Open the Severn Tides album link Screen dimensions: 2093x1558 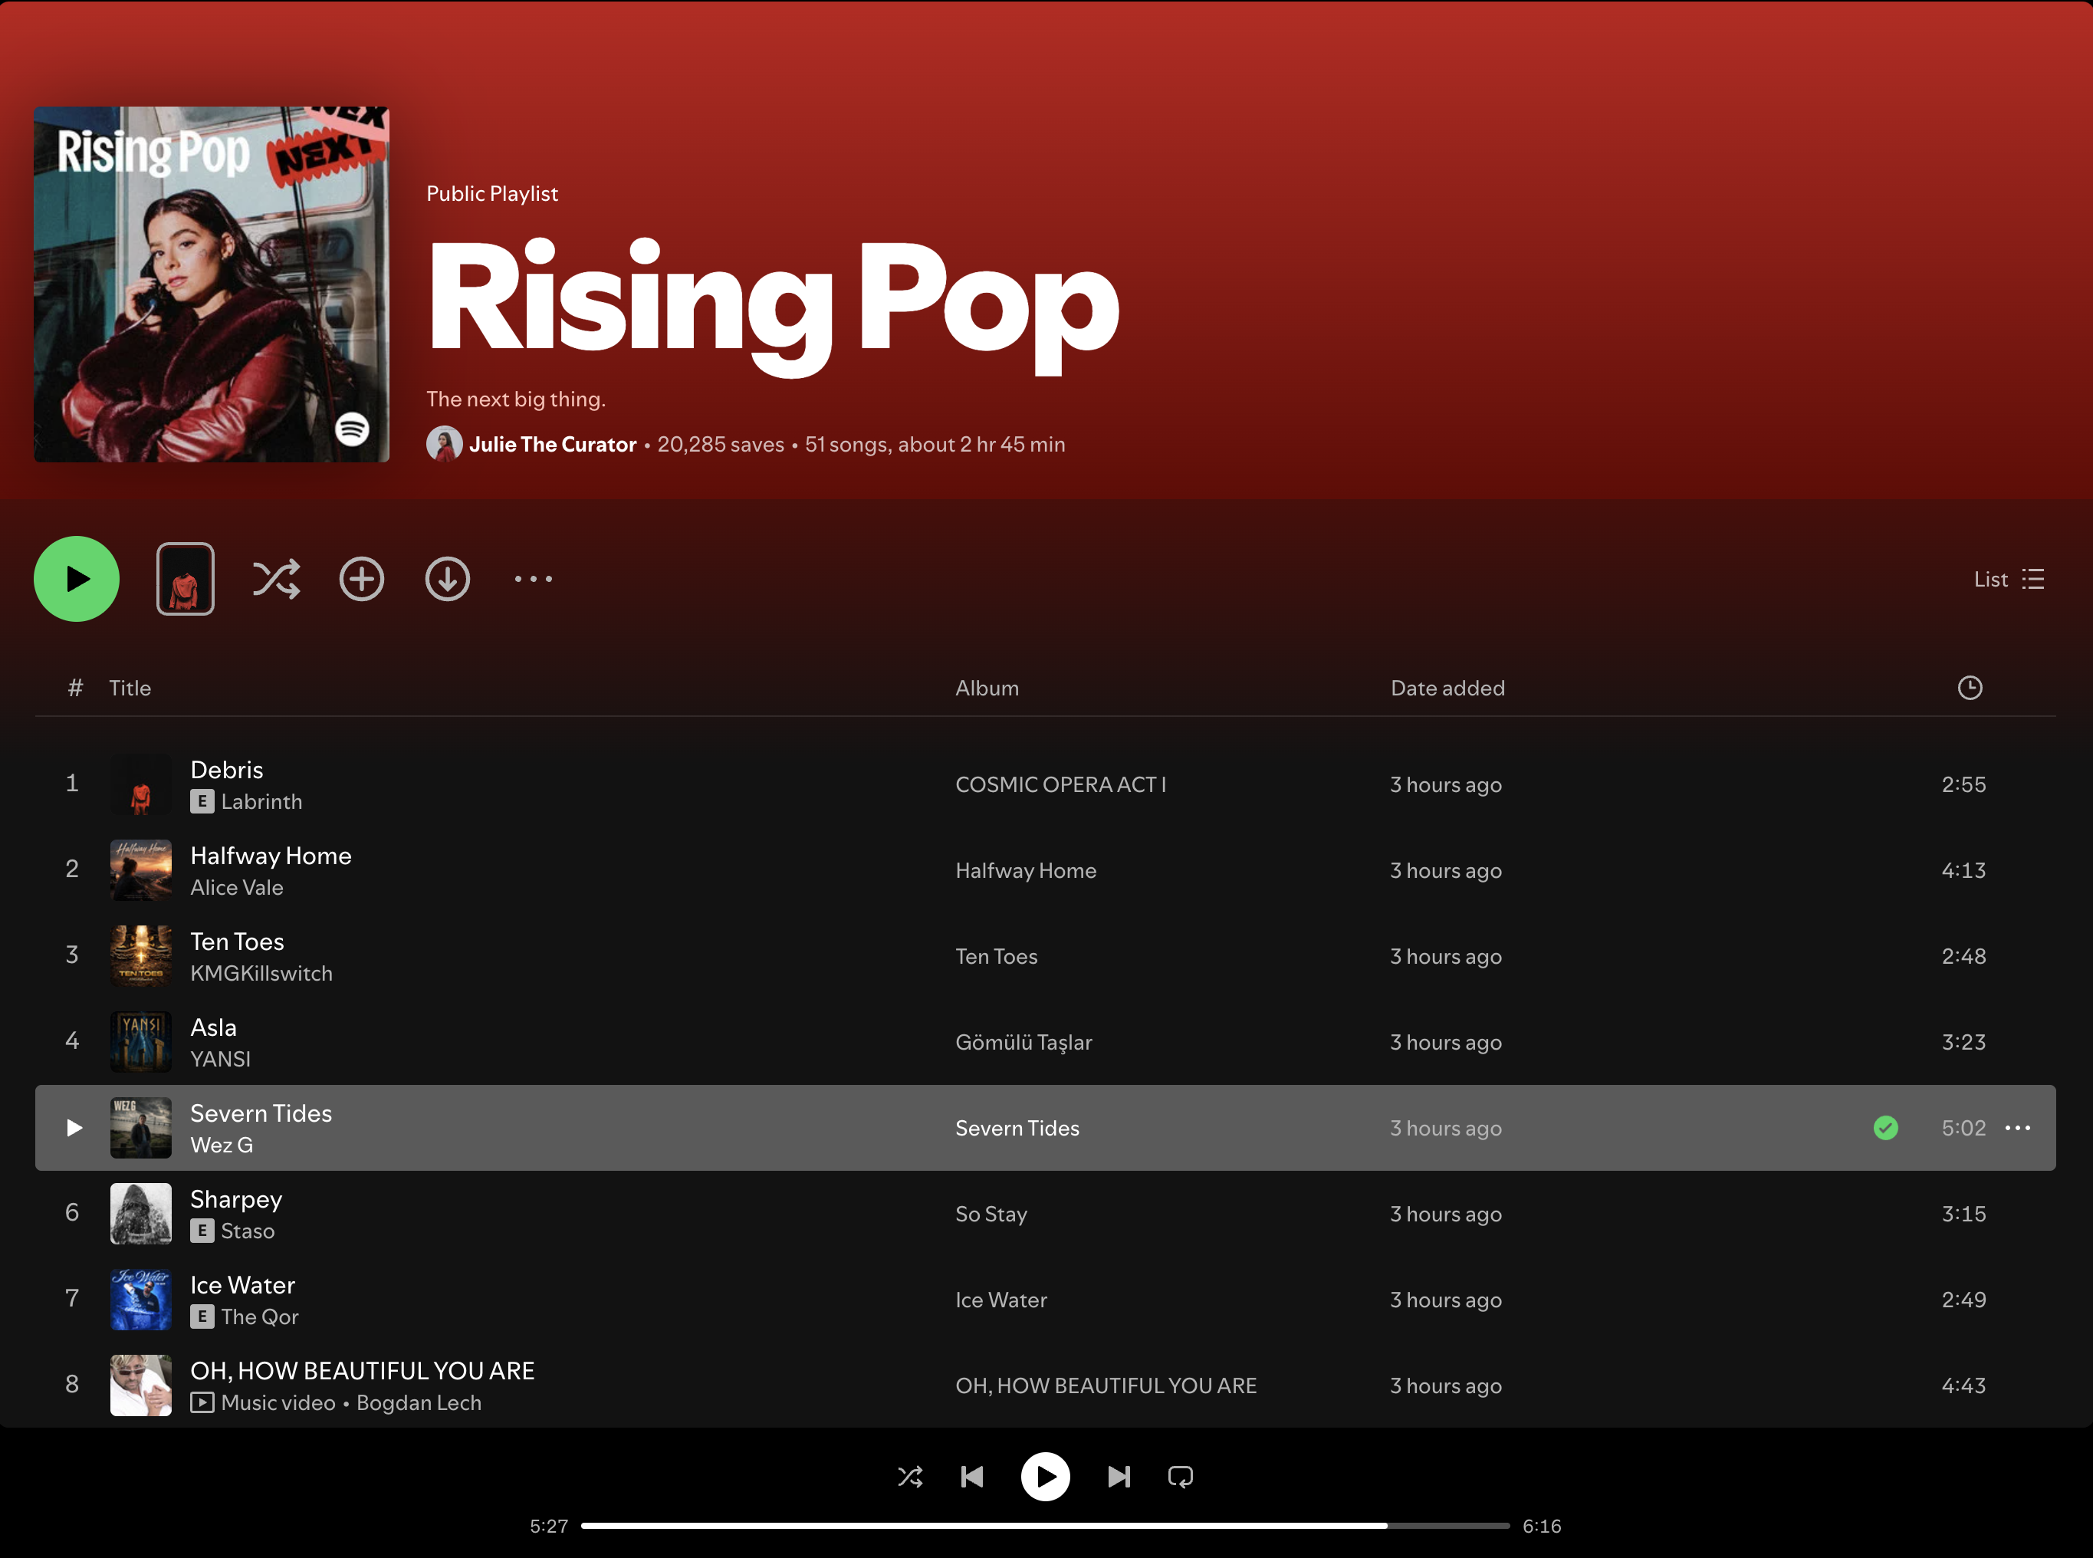pyautogui.click(x=1017, y=1128)
